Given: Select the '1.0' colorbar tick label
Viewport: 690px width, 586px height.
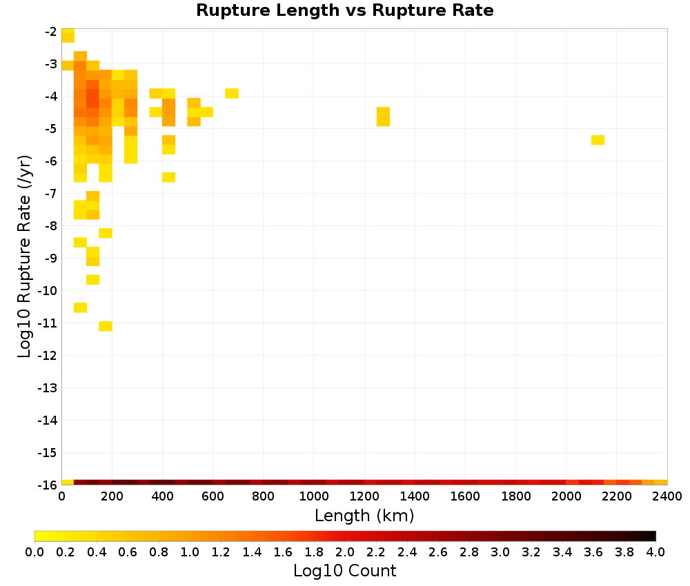Looking at the screenshot, I should click(x=190, y=552).
